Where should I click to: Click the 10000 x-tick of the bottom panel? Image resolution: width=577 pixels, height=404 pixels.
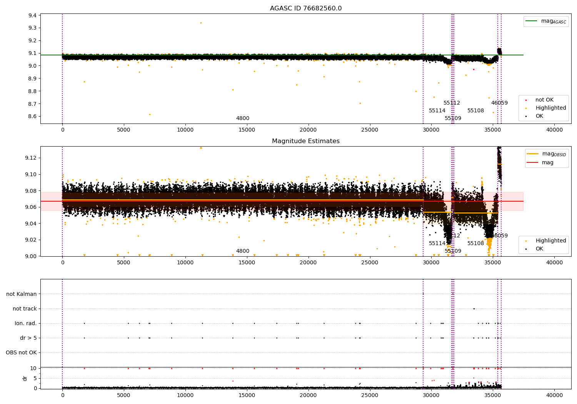pos(185,396)
